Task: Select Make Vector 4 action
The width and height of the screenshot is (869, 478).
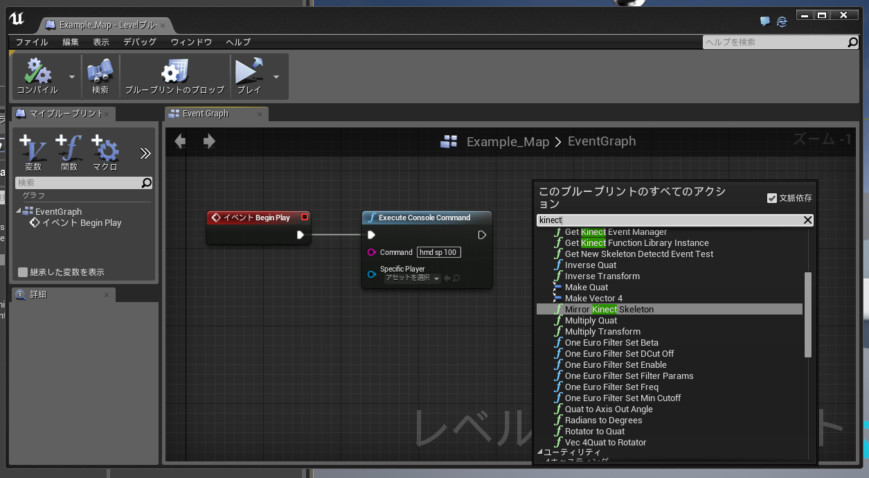Action: 593,299
